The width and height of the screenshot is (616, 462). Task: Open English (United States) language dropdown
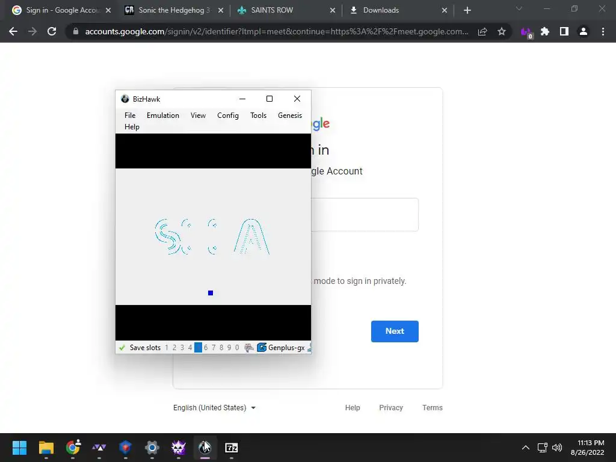(214, 408)
